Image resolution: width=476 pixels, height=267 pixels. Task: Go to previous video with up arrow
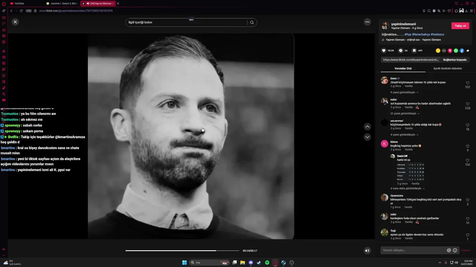coord(367,126)
